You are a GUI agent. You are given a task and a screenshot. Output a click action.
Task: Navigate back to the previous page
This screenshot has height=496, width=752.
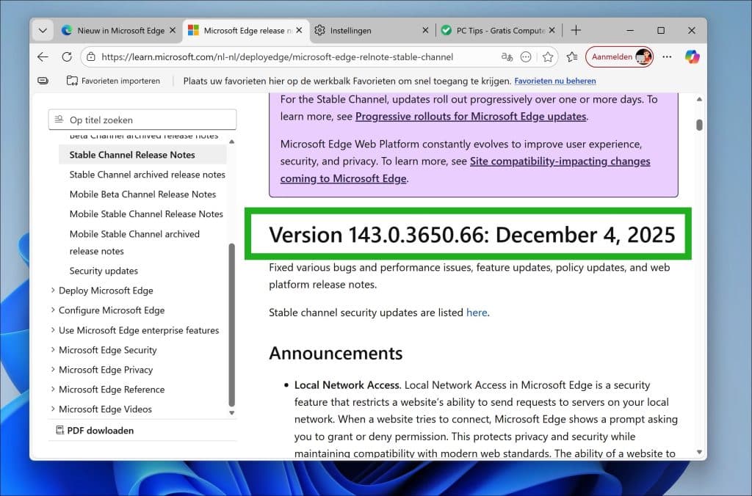point(43,56)
